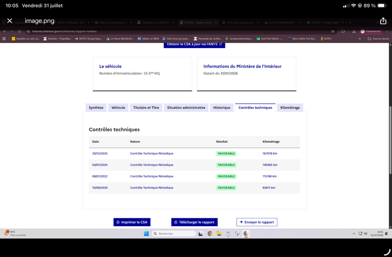Viewport: 392px width, 257px height.
Task: Click the 115748 km mileage value
Action: [269, 176]
